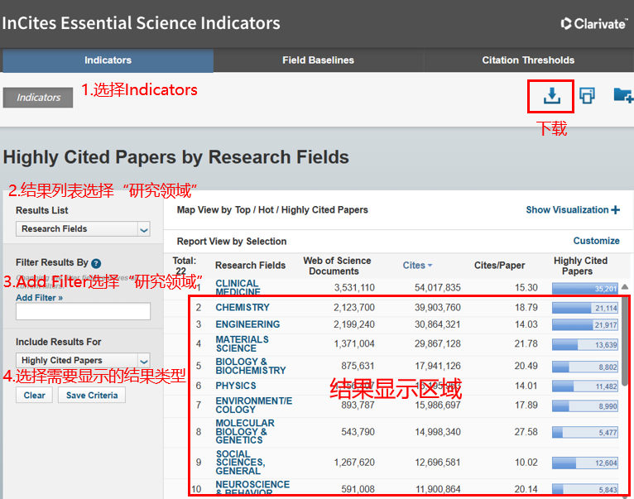634x499 pixels.
Task: Click the Show Visualization plus icon
Action: coord(616,210)
